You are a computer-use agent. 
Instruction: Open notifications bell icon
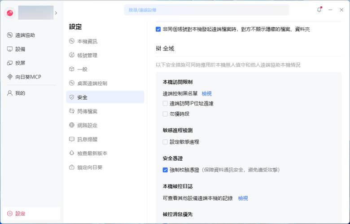[x=319, y=10]
